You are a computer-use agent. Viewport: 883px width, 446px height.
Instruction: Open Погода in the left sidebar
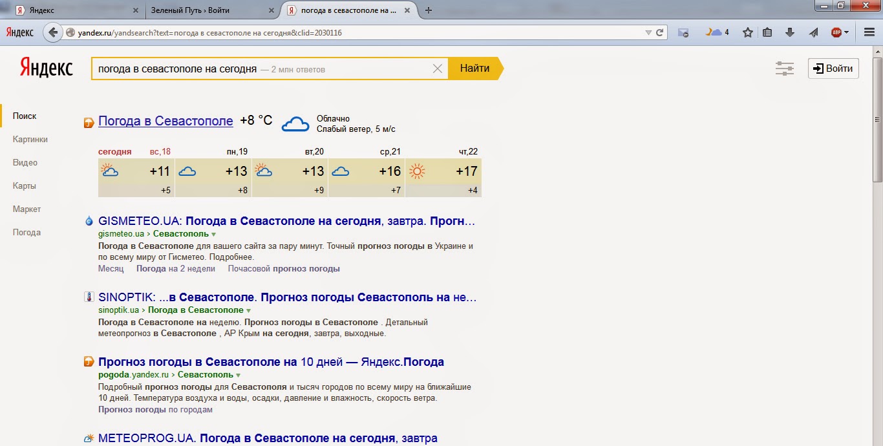[x=27, y=232]
